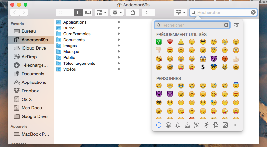Switch to the symbols category tab
The height and width of the screenshot is (147, 267).
tap(225, 125)
